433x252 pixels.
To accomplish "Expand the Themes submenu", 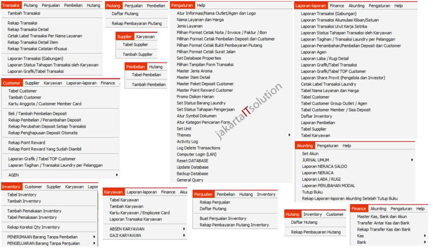I will click(x=289, y=135).
